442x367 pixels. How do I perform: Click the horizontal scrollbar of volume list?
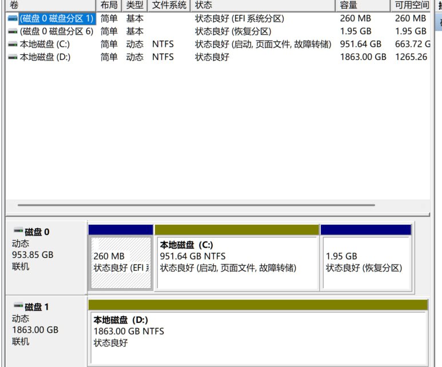pyautogui.click(x=196, y=205)
